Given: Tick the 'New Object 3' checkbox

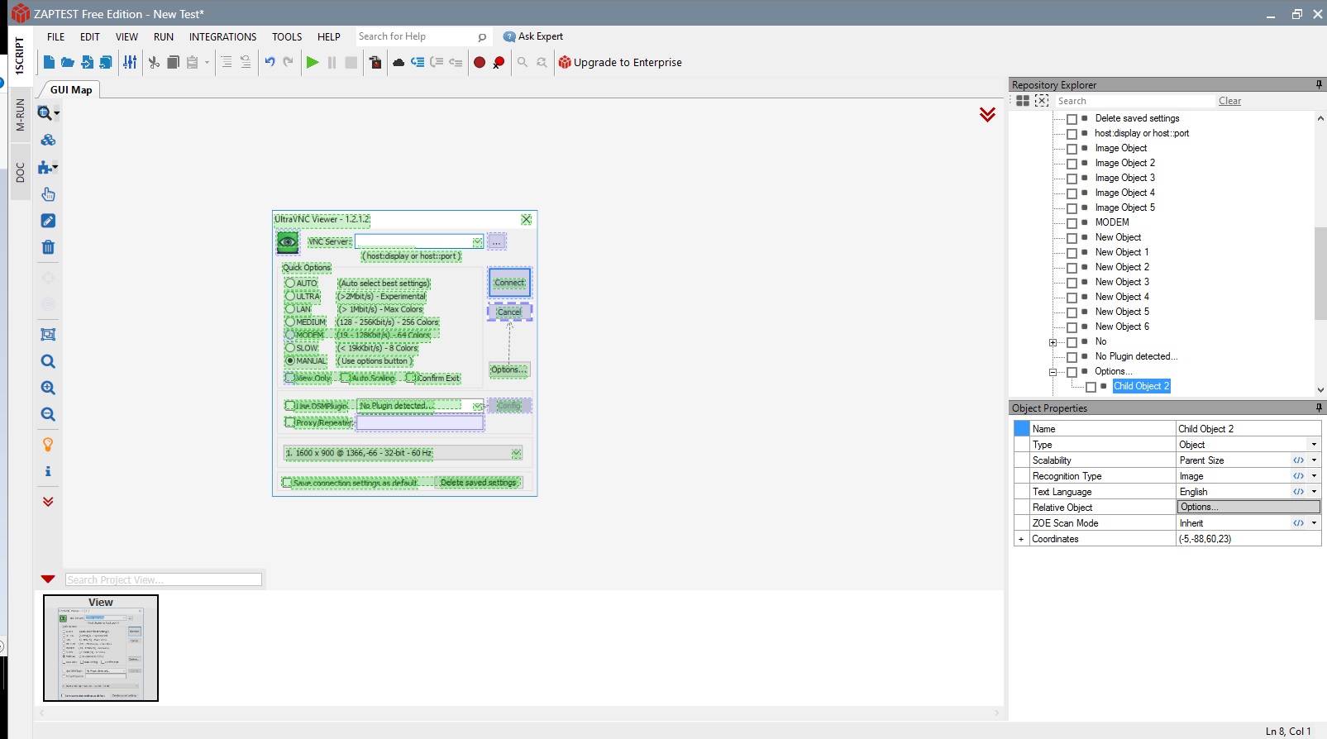Looking at the screenshot, I should tap(1072, 283).
